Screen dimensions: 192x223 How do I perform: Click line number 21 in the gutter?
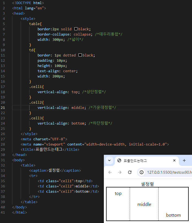click(x=3, y=108)
